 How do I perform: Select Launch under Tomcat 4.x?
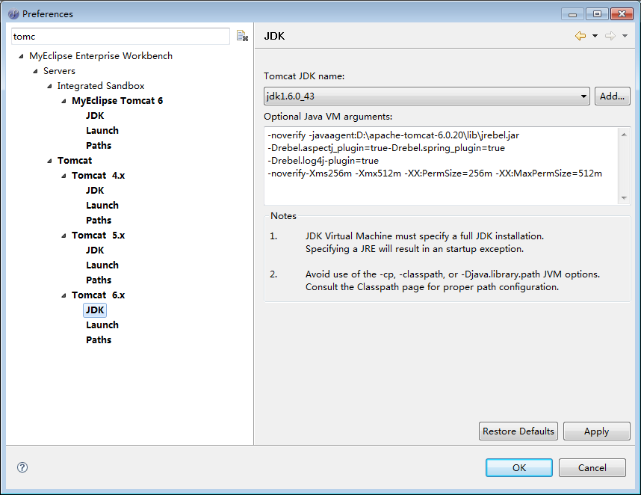coord(102,206)
